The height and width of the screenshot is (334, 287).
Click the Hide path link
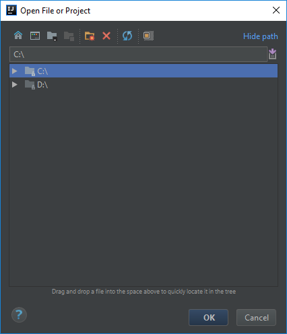pyautogui.click(x=261, y=36)
